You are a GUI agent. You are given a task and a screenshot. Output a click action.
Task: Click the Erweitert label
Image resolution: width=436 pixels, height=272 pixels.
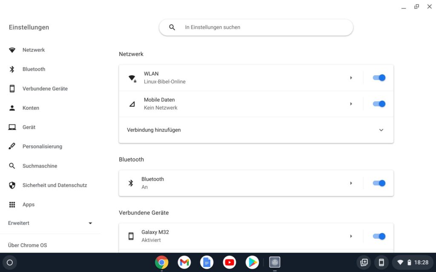[19, 223]
